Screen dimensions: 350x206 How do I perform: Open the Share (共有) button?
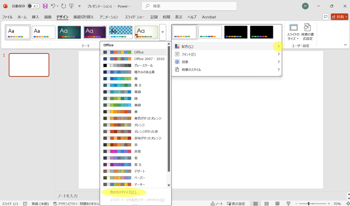click(x=340, y=17)
